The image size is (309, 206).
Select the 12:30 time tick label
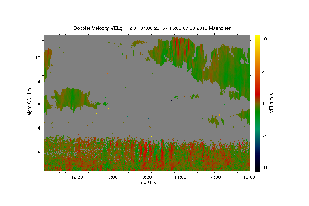click(77, 177)
